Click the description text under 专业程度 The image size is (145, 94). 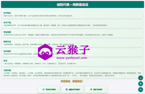pyautogui.click(x=58, y=35)
